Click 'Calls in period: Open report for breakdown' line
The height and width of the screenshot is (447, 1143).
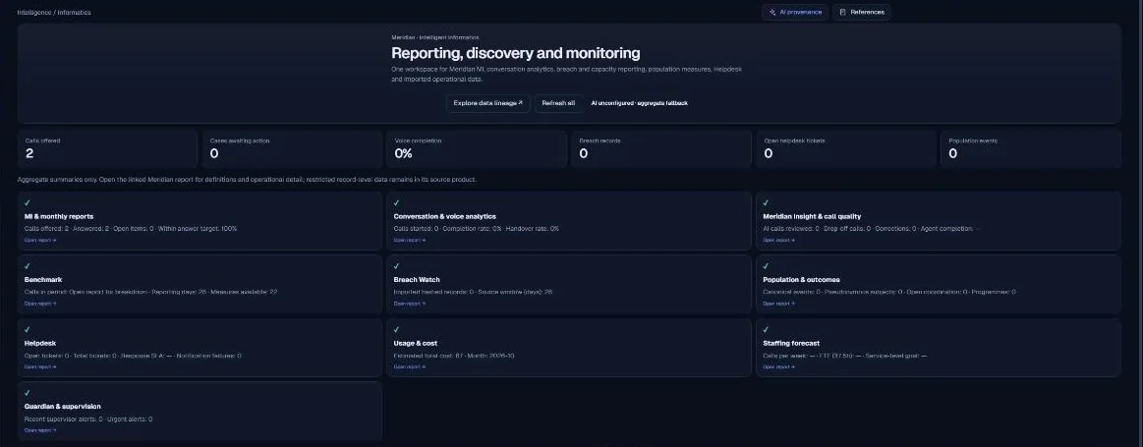(151, 292)
